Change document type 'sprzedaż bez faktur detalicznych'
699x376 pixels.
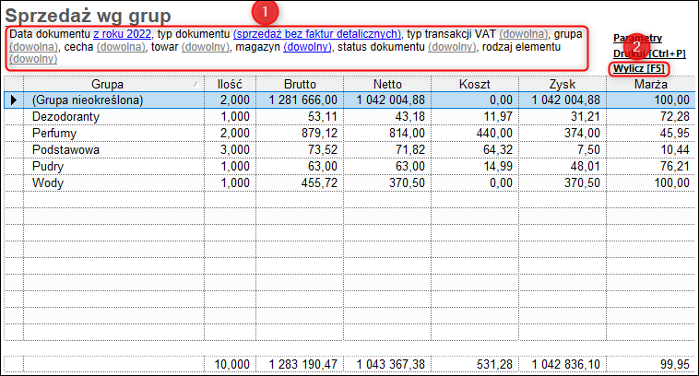[317, 34]
